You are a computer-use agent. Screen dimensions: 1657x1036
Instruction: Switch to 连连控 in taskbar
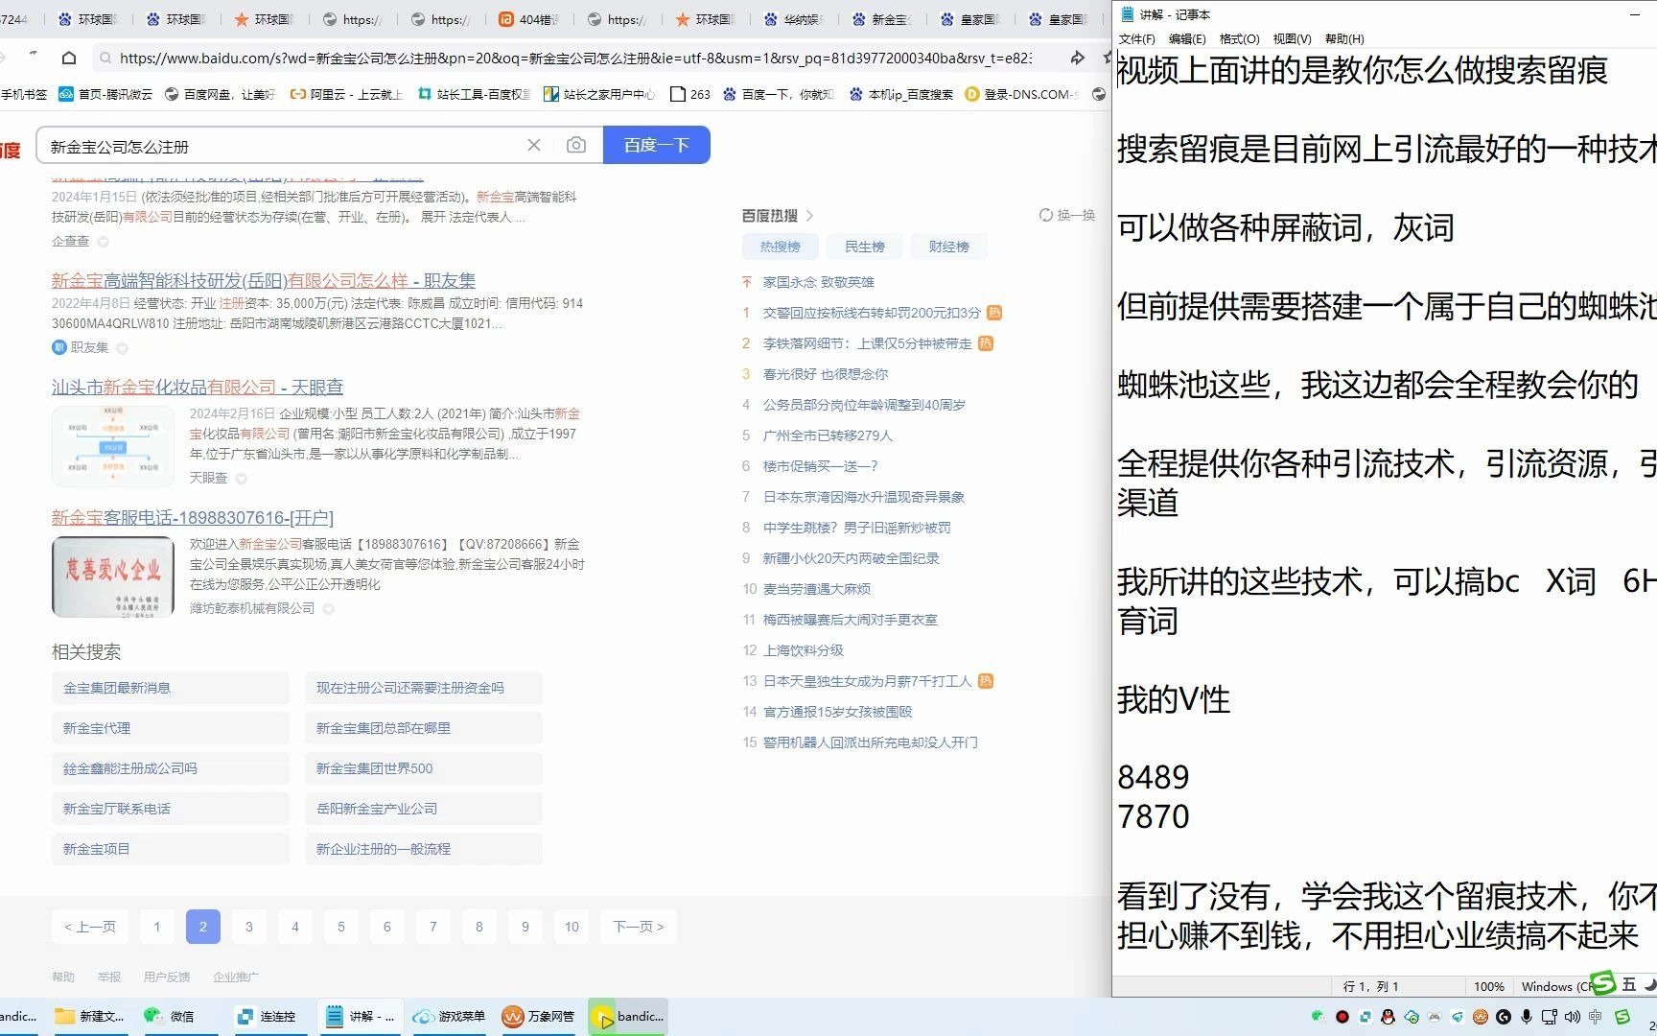(268, 1016)
